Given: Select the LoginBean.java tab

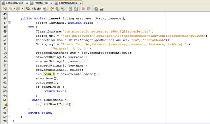Looking at the screenshot, I should pyautogui.click(x=68, y=3).
